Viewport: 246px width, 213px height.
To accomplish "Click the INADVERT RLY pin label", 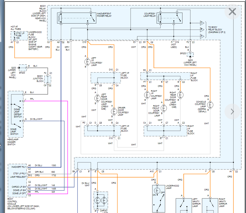I will (x=19, y=167).
